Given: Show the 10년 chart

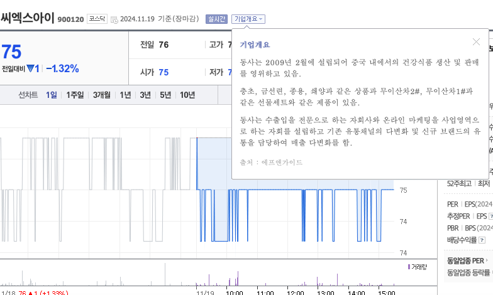Looking at the screenshot, I should (x=187, y=95).
